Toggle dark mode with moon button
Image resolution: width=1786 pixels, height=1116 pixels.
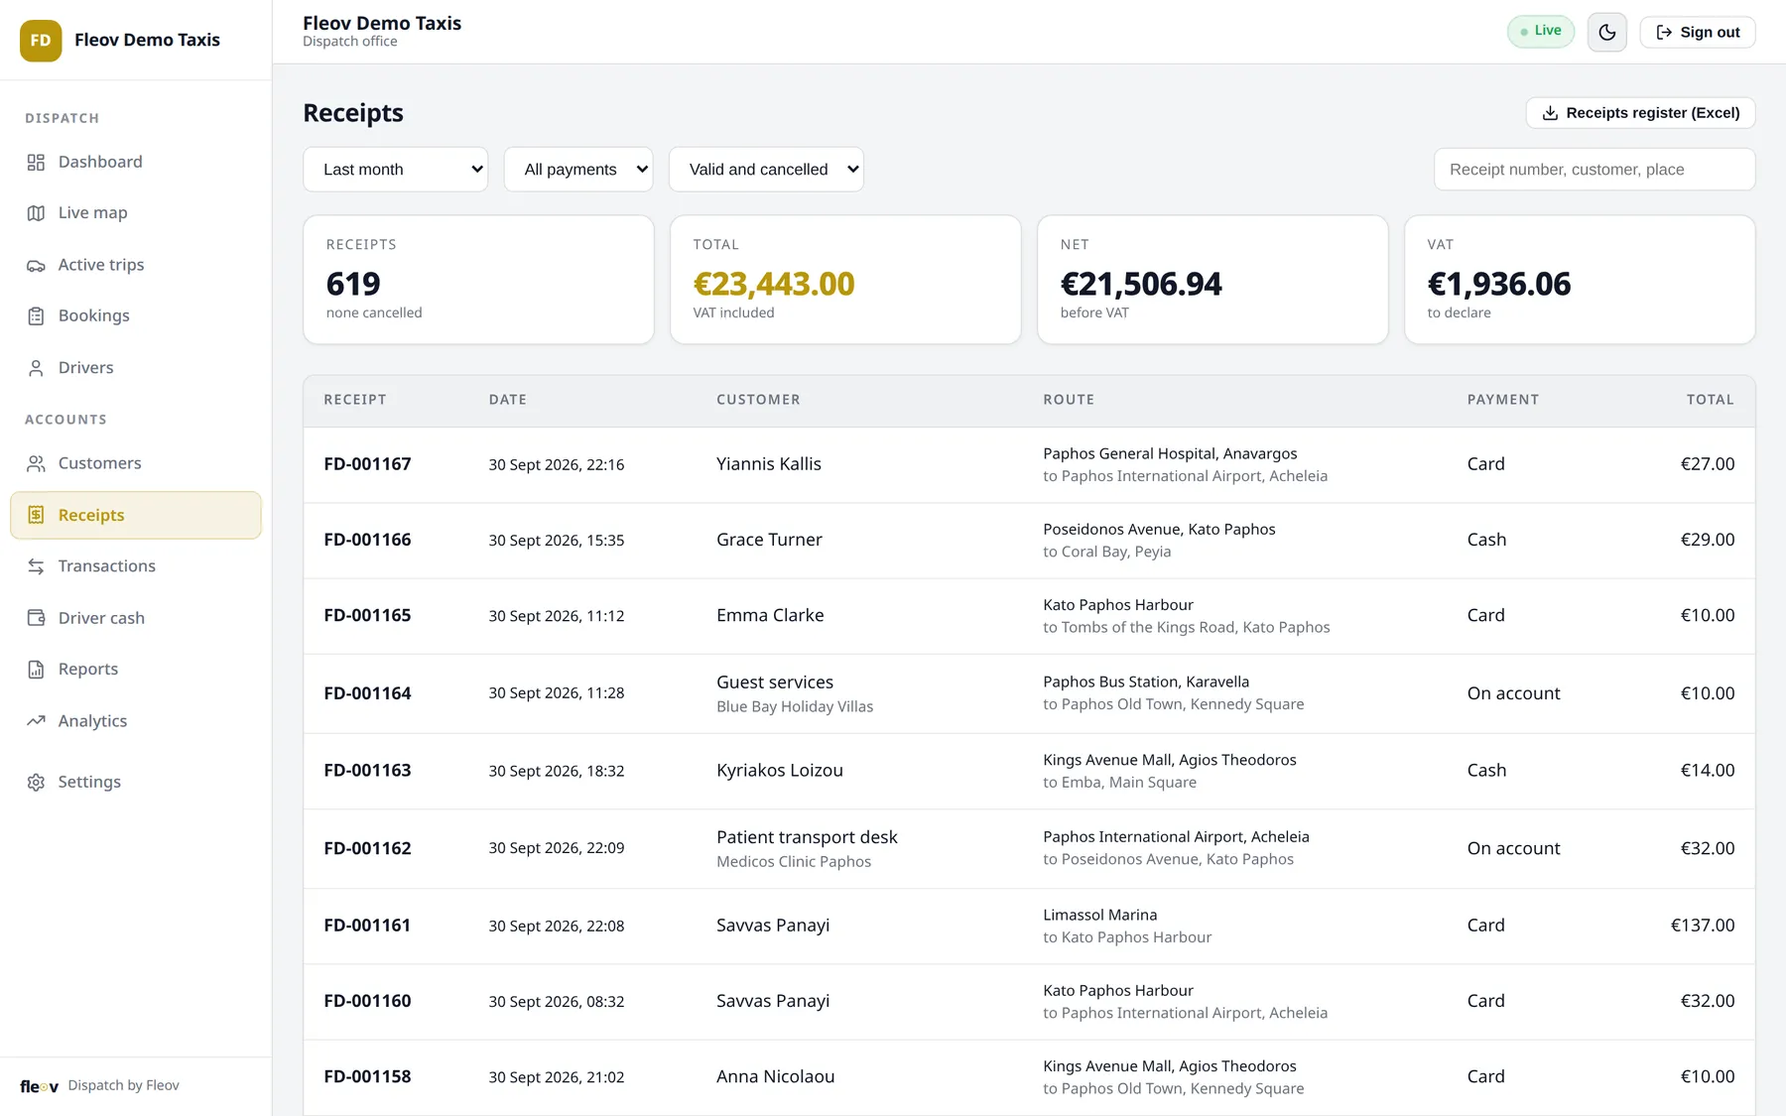[x=1606, y=32]
